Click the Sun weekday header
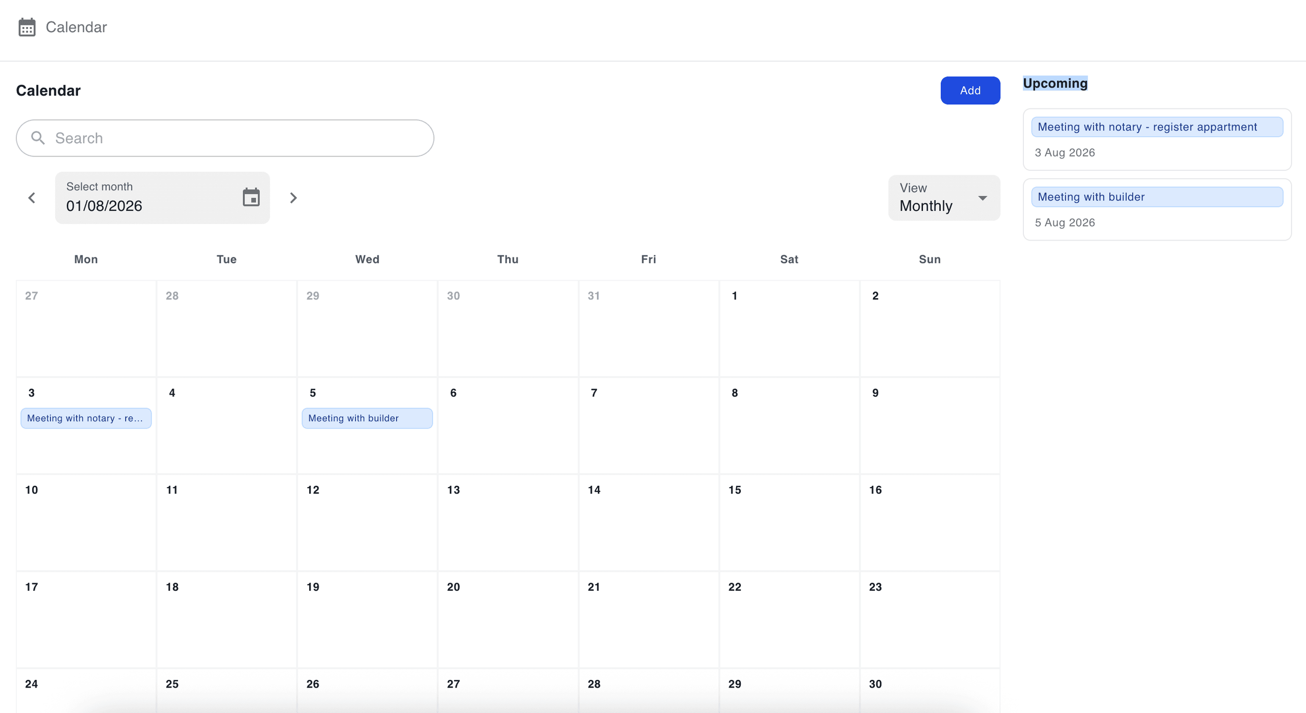Viewport: 1306px width, 713px height. coord(930,259)
